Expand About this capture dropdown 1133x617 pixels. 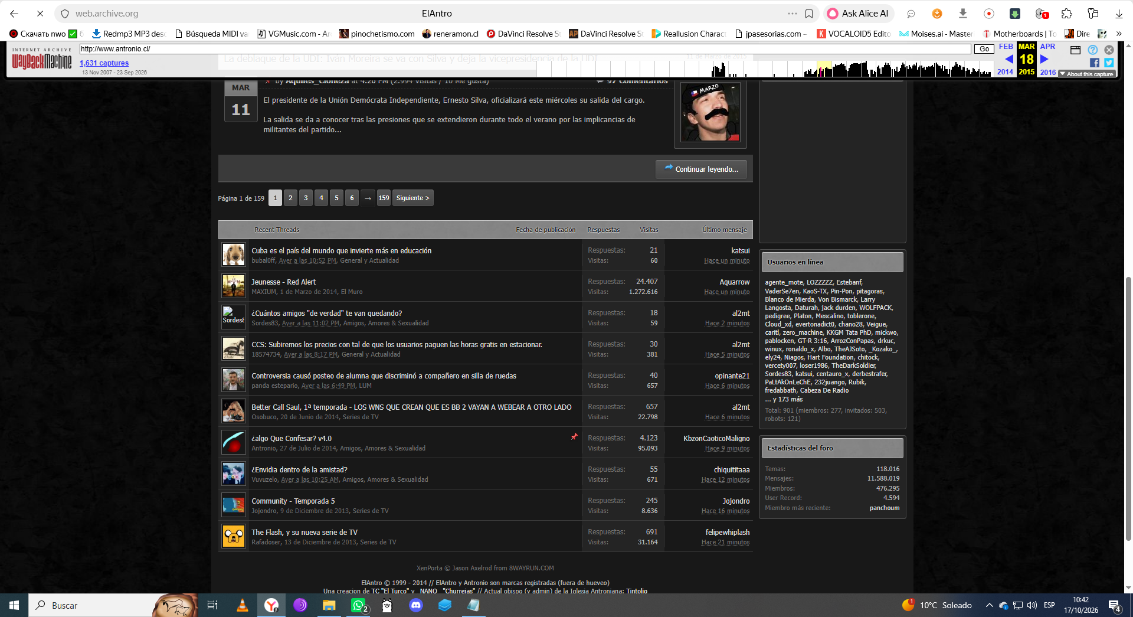coord(1086,74)
